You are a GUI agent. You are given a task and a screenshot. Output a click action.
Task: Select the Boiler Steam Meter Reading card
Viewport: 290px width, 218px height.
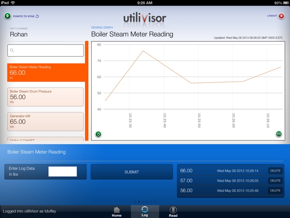pyautogui.click(x=46, y=72)
